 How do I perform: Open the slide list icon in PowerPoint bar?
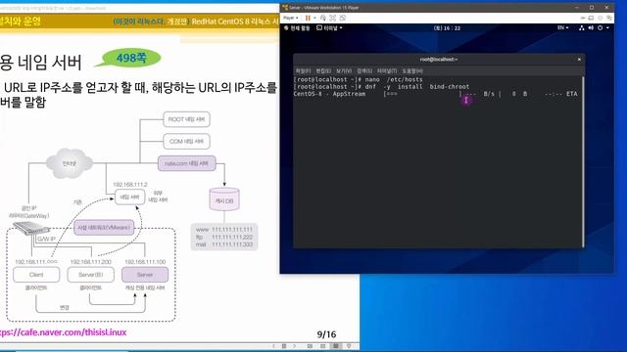click(x=284, y=346)
